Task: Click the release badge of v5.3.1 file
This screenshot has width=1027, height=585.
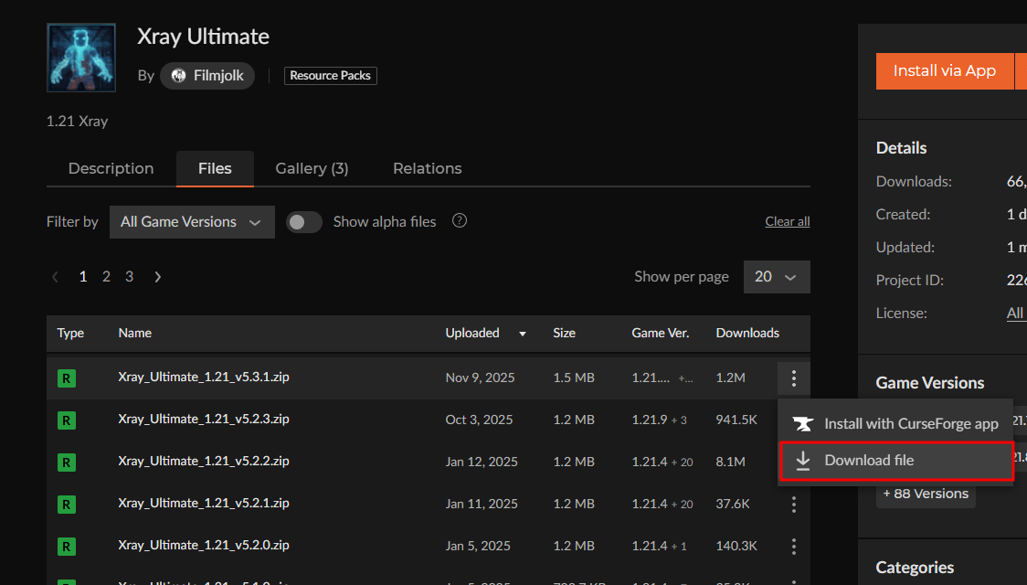Action: [x=66, y=378]
